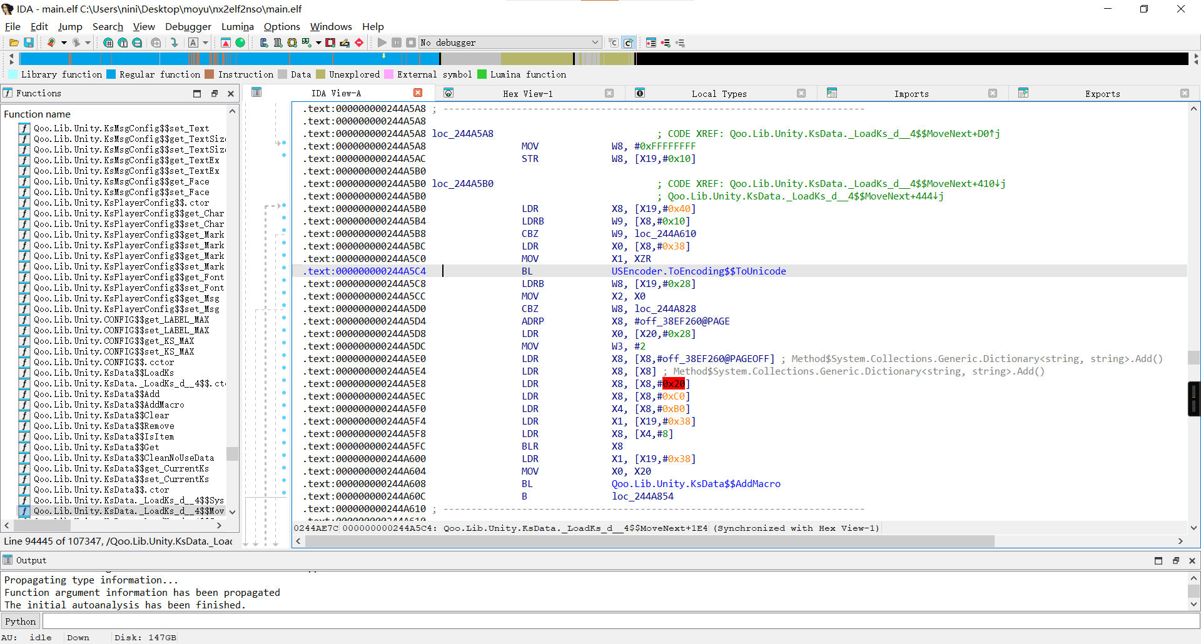The height and width of the screenshot is (644, 1201).
Task: Open the 'No debugger' selection combo box
Action: coord(510,43)
